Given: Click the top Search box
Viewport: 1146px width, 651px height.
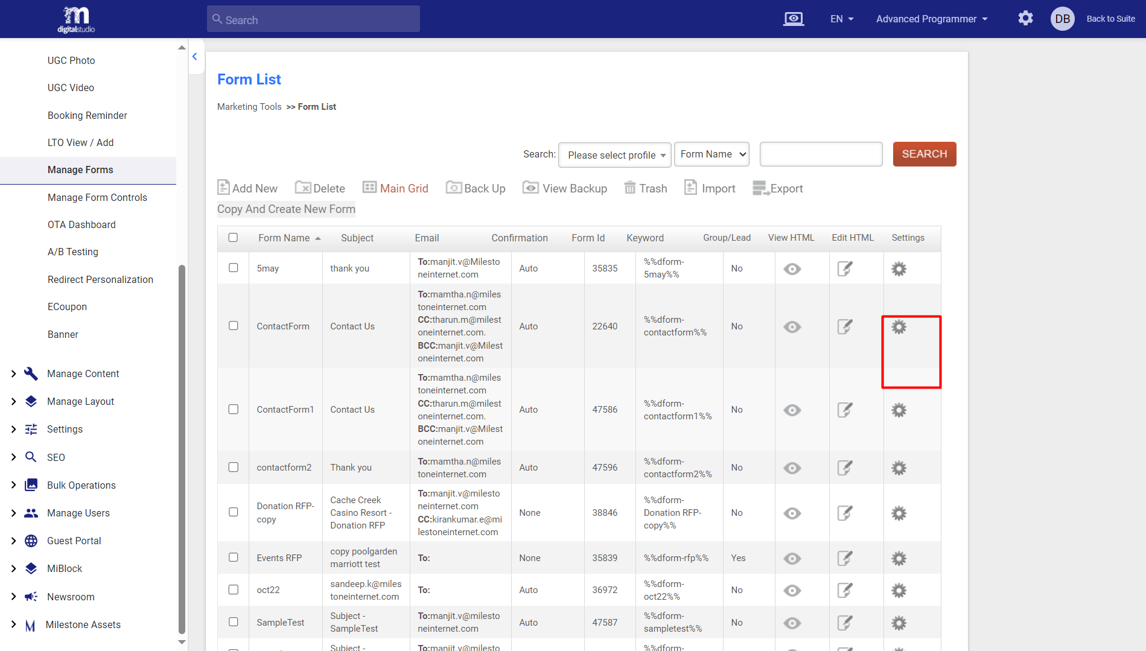Looking at the screenshot, I should pos(313,19).
